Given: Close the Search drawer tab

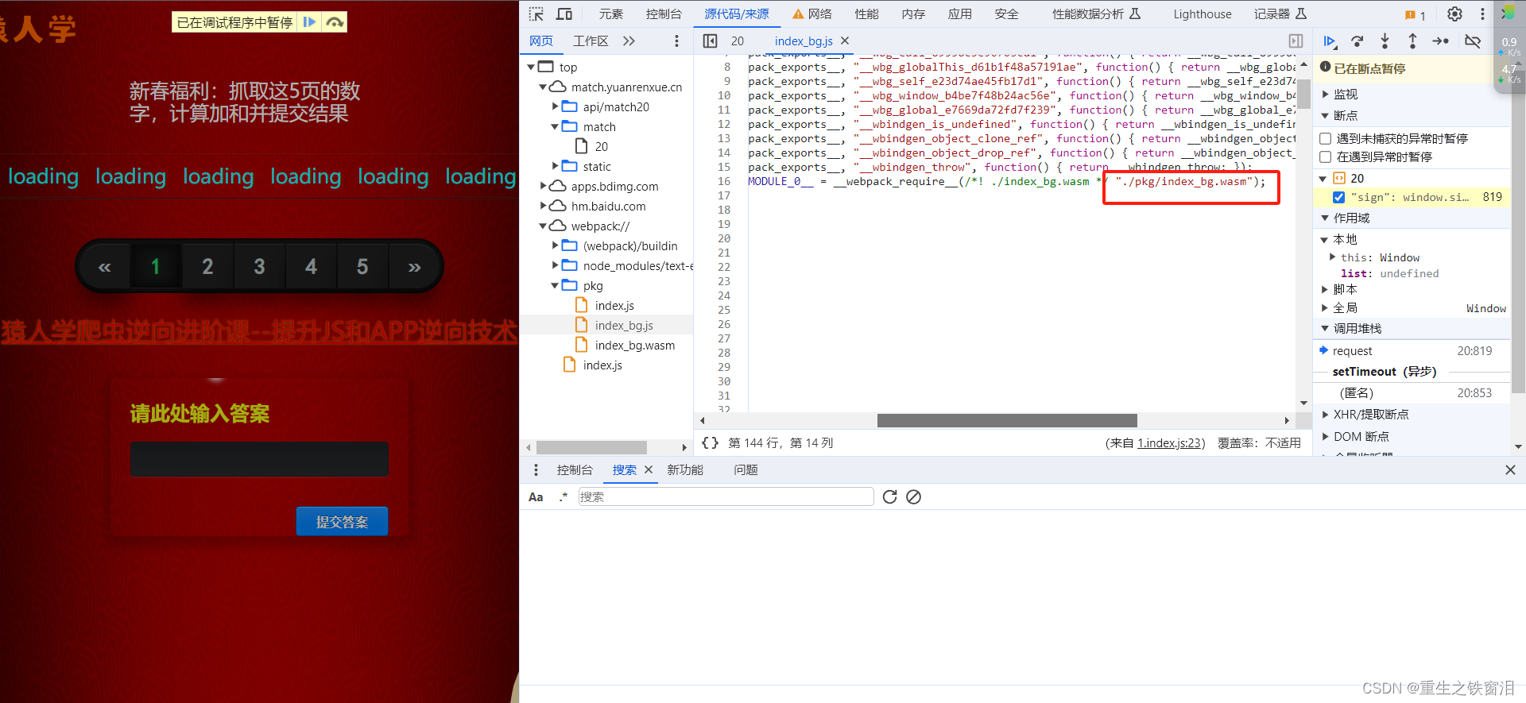Looking at the screenshot, I should [649, 469].
